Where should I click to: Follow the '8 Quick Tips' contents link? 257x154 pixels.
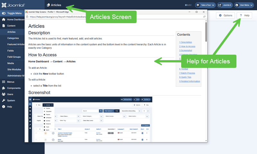[185, 77]
